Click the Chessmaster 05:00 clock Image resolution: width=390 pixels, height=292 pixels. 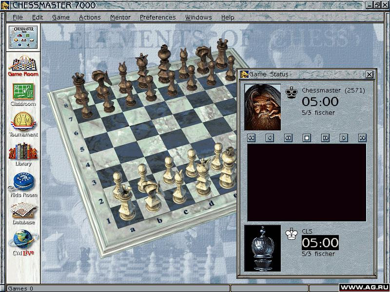tap(320, 102)
